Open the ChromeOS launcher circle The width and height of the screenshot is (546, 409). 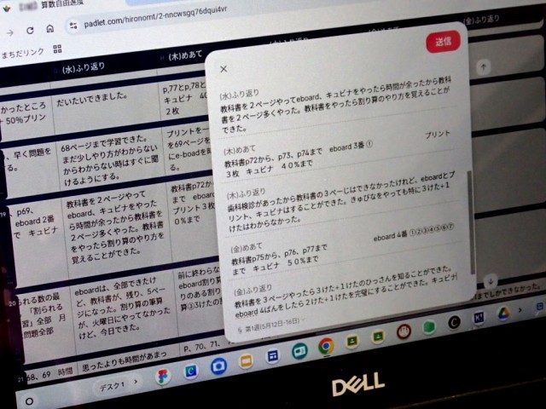29,401
